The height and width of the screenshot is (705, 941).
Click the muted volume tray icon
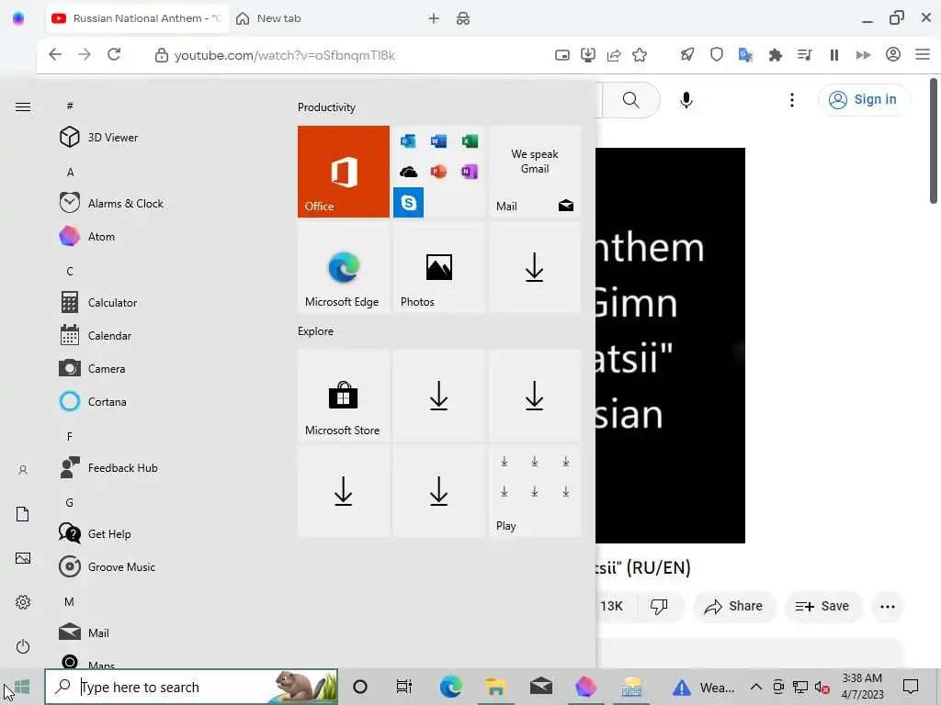click(x=822, y=687)
